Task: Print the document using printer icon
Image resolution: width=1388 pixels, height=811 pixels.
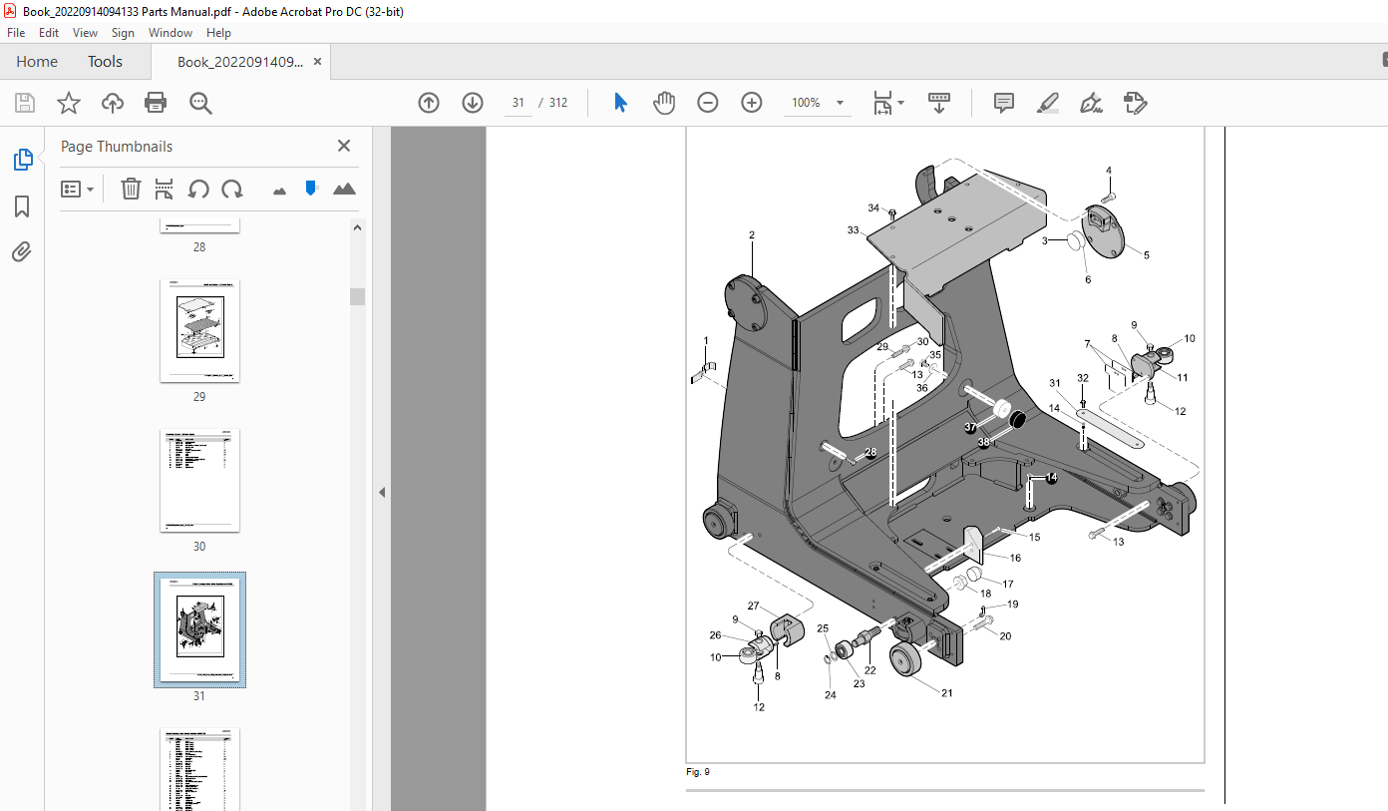Action: point(156,103)
